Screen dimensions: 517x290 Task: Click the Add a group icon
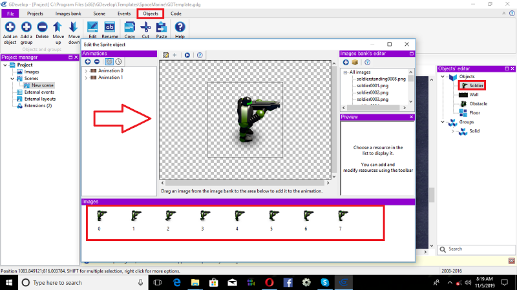click(x=26, y=26)
